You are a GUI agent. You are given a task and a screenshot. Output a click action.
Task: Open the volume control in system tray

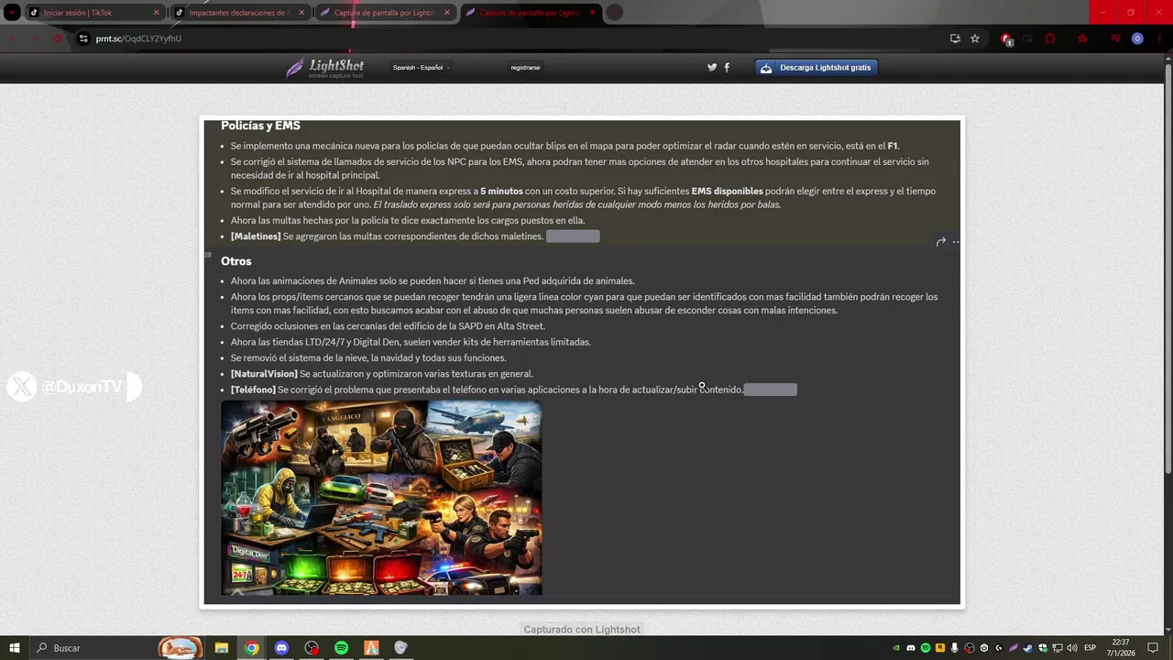1071,648
